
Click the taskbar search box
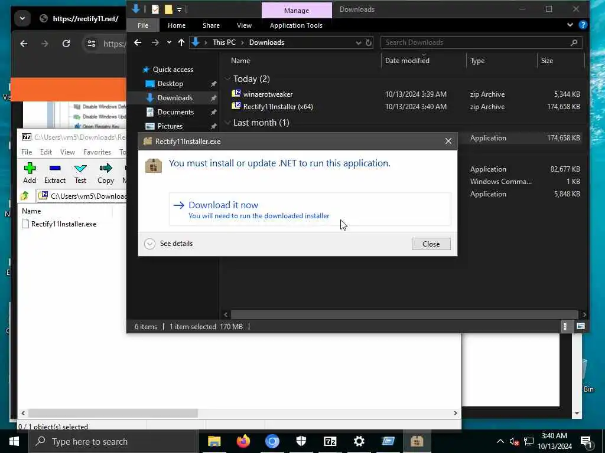pyautogui.click(x=113, y=441)
